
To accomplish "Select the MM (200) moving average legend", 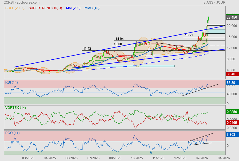I will (x=73, y=8).
